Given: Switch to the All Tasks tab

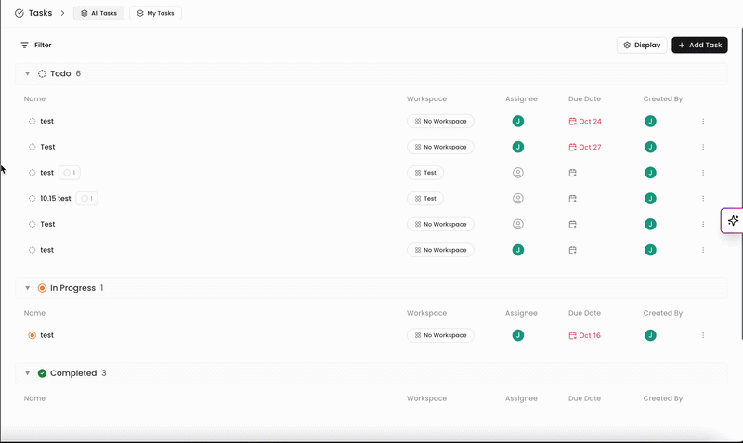Looking at the screenshot, I should pos(98,13).
